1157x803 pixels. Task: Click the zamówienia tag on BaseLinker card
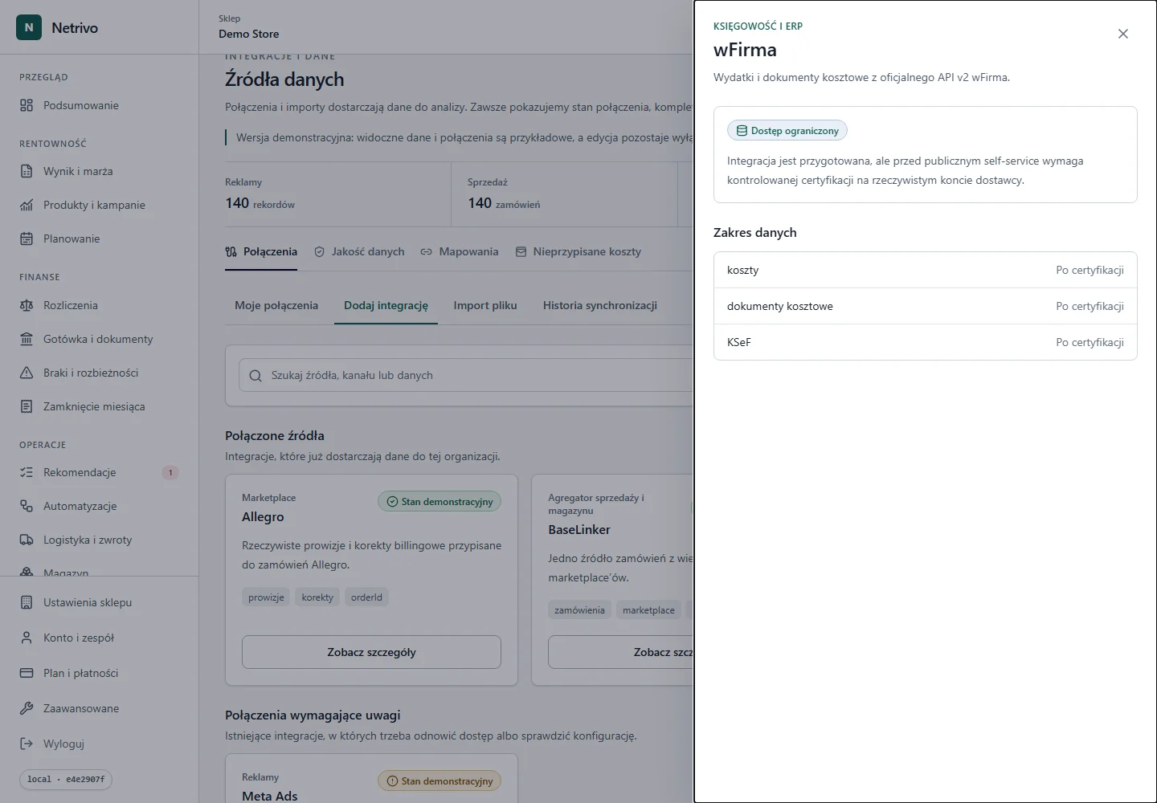pos(579,610)
